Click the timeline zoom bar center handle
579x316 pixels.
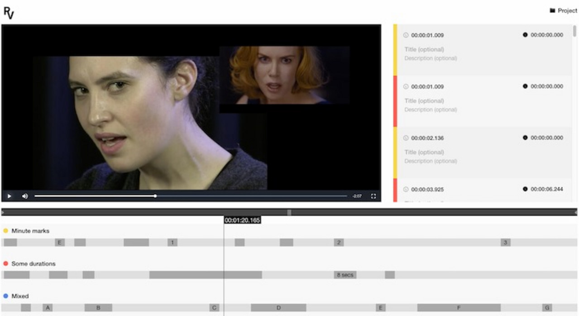289,212
